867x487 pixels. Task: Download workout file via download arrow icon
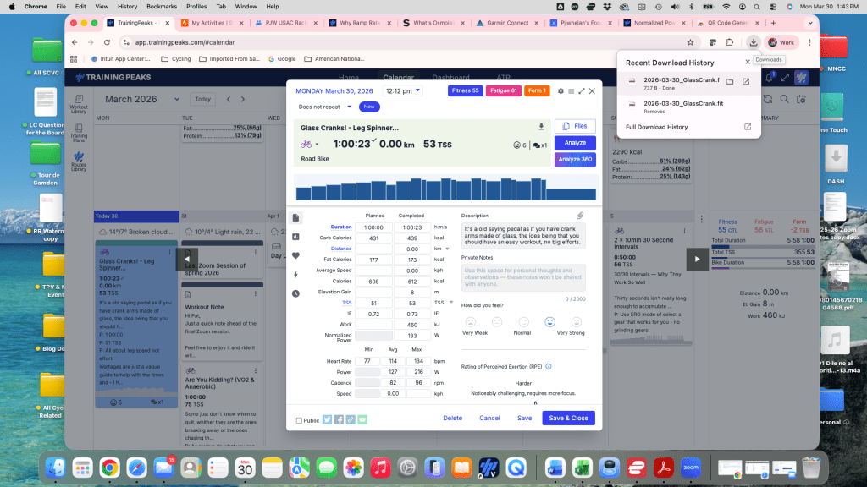541,127
